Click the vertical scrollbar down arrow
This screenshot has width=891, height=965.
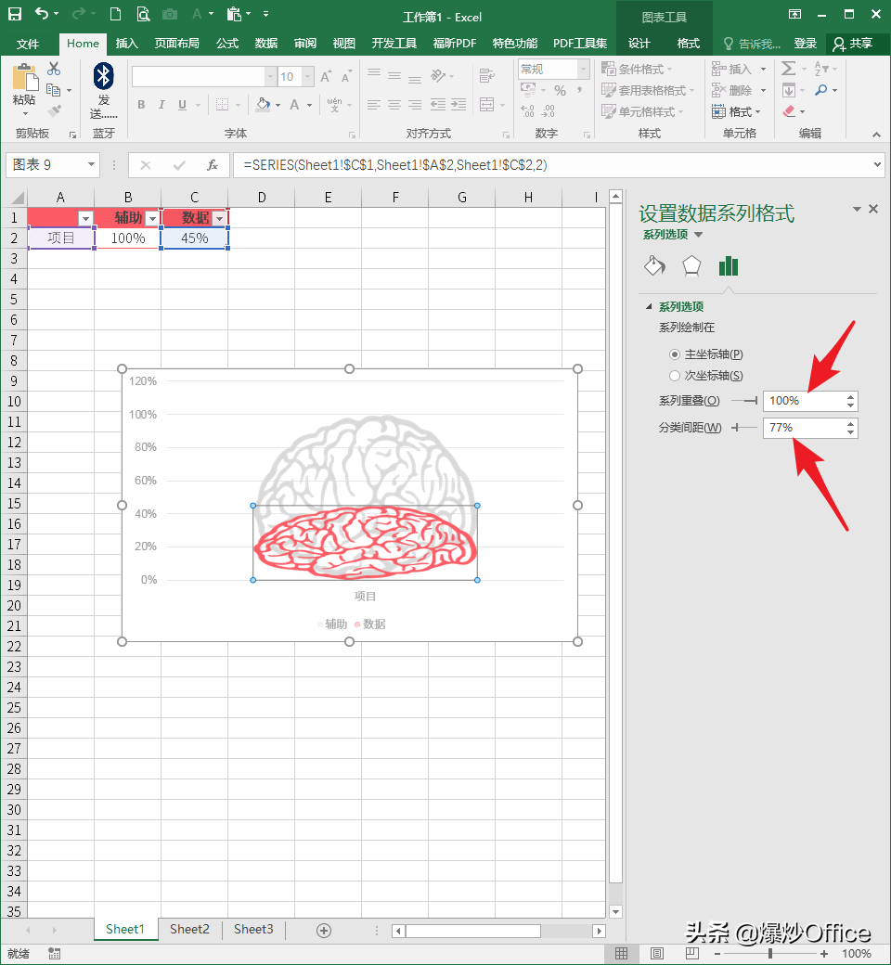tap(615, 911)
